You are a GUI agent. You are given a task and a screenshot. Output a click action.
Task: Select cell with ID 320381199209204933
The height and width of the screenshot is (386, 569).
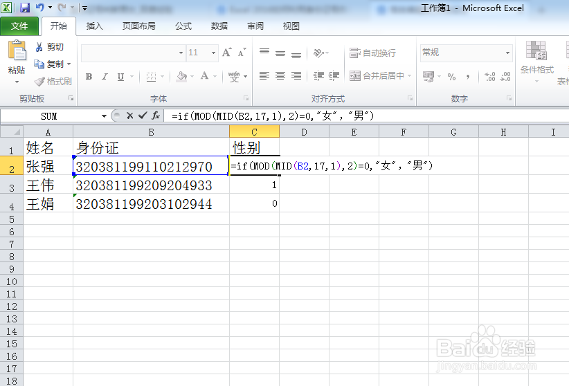pos(151,185)
